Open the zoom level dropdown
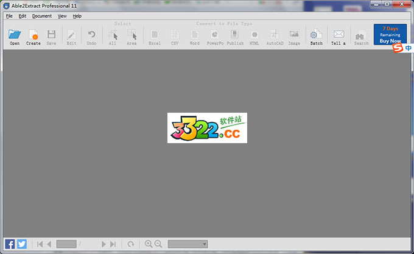This screenshot has width=414, height=254. 188,244
